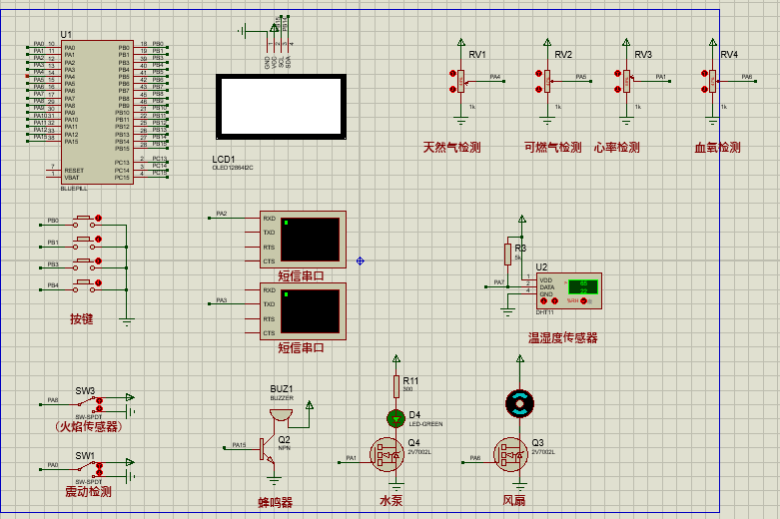Click the RV2 potentiometer body
This screenshot has width=780, height=519.
click(547, 81)
